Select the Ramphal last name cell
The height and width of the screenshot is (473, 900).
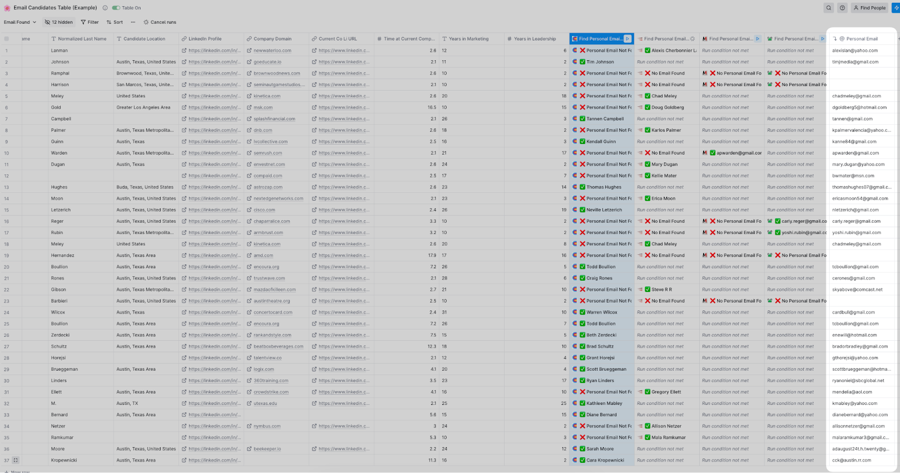pyautogui.click(x=80, y=73)
